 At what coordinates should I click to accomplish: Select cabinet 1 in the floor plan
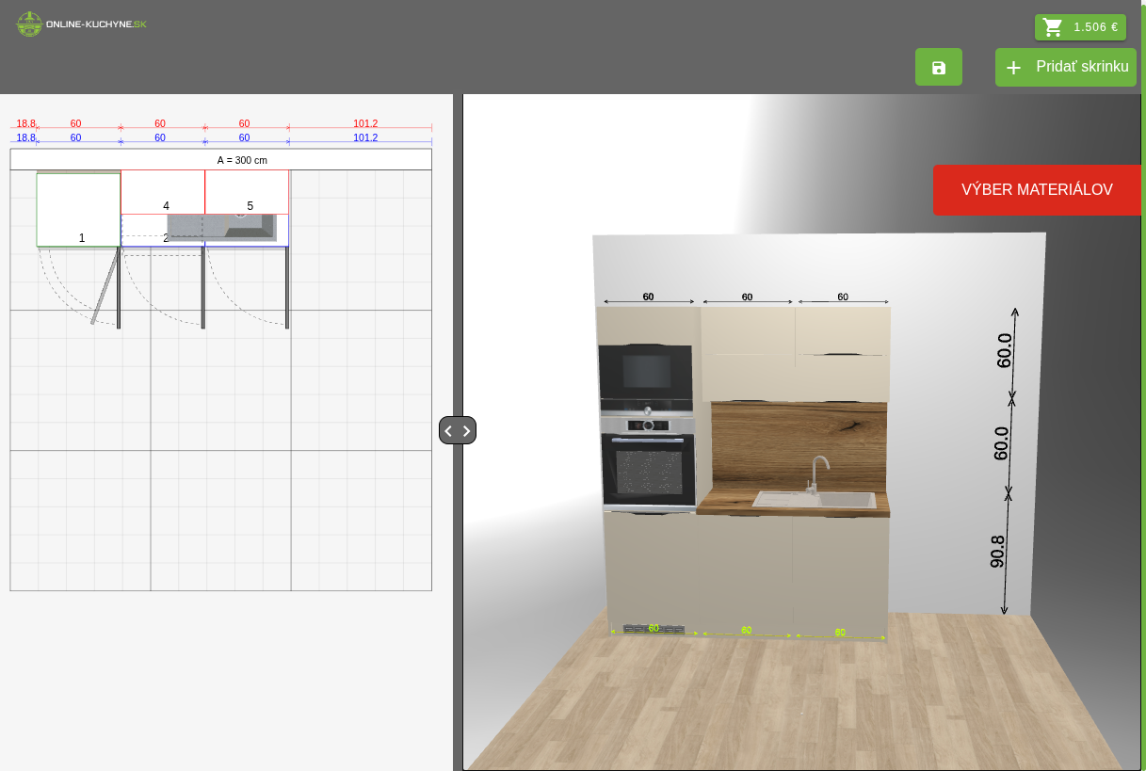pyautogui.click(x=78, y=209)
